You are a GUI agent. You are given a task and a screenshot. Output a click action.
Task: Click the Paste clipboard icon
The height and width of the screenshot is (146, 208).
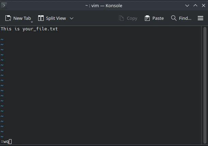pyautogui.click(x=147, y=18)
